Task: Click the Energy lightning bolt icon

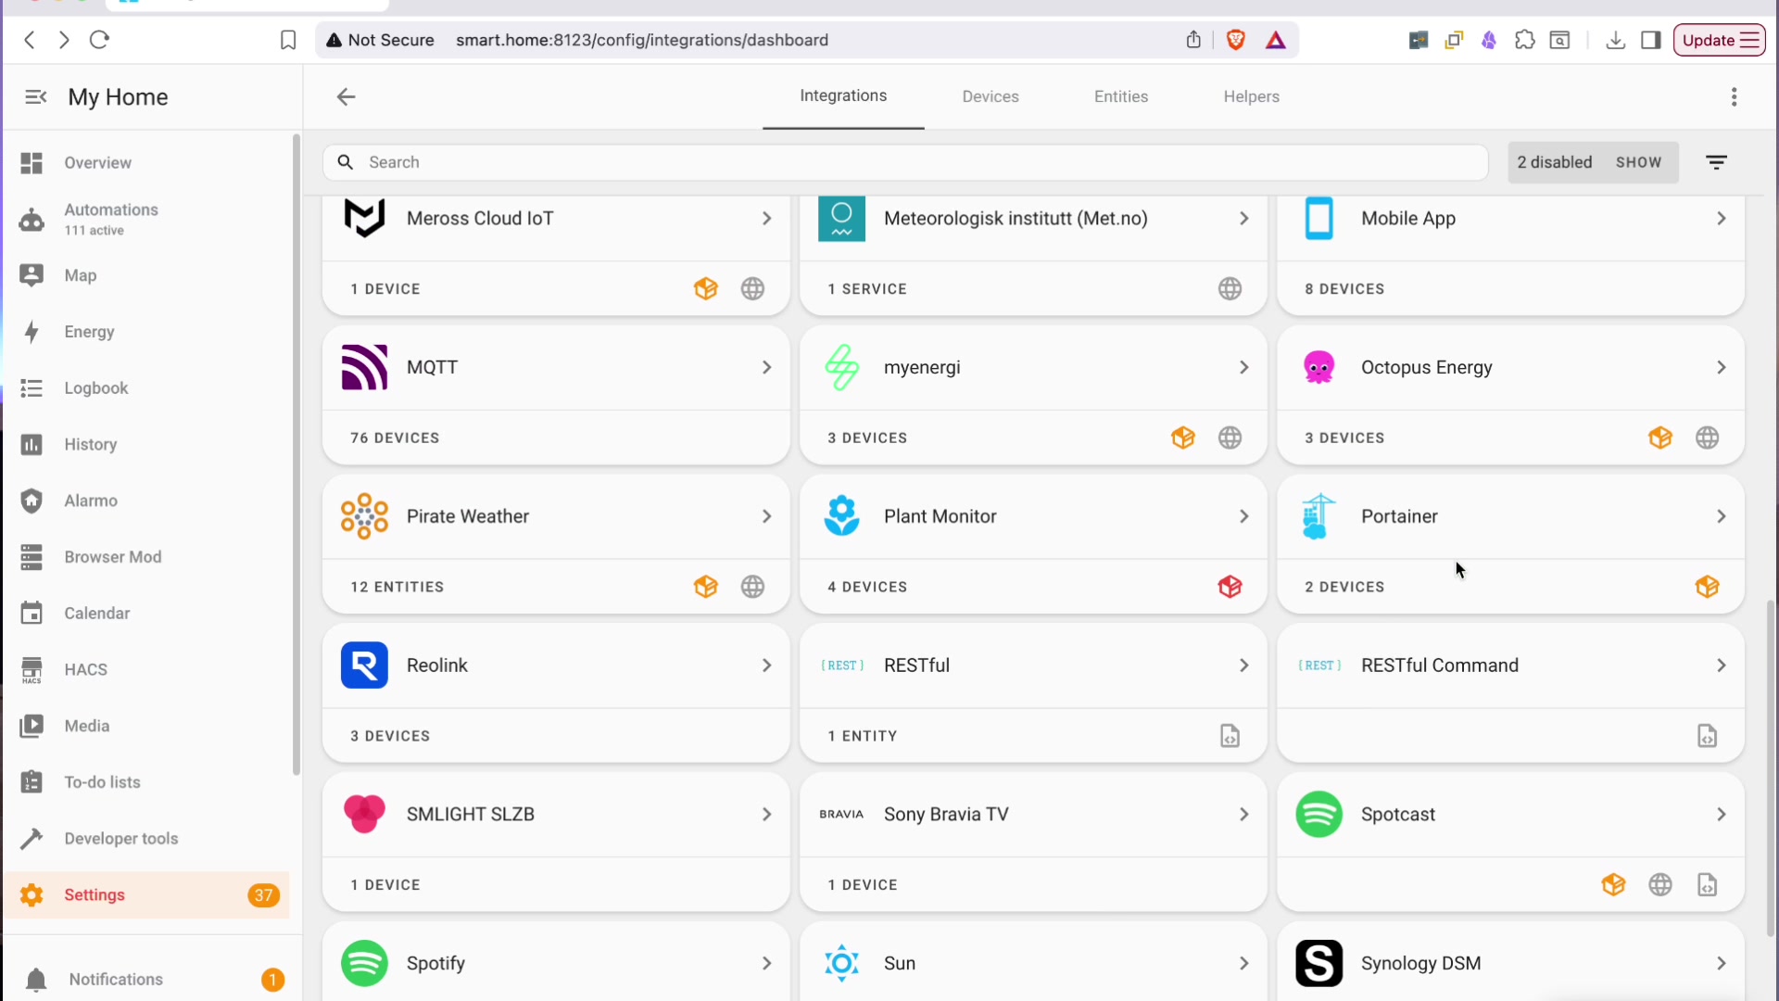Action: pyautogui.click(x=32, y=332)
